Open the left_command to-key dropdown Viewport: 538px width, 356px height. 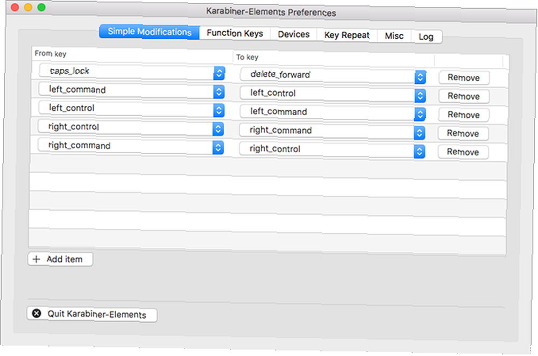333,112
